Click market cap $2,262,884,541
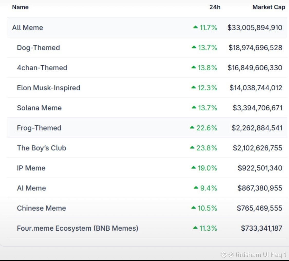 pos(257,128)
